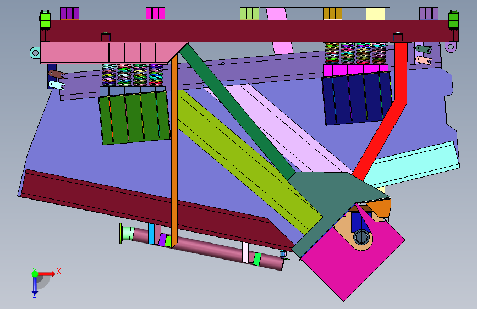This screenshot has width=477, height=309.
Task: Select the light cyan lifting eye at far left
Action: pyautogui.click(x=35, y=53)
